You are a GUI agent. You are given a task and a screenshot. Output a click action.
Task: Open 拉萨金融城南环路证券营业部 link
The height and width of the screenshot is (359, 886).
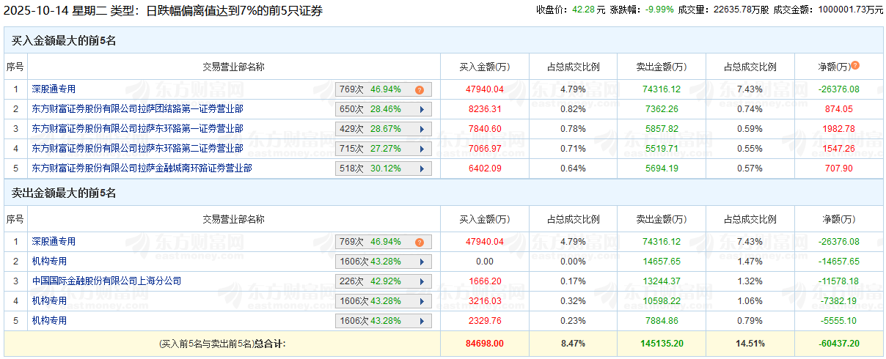(x=142, y=169)
